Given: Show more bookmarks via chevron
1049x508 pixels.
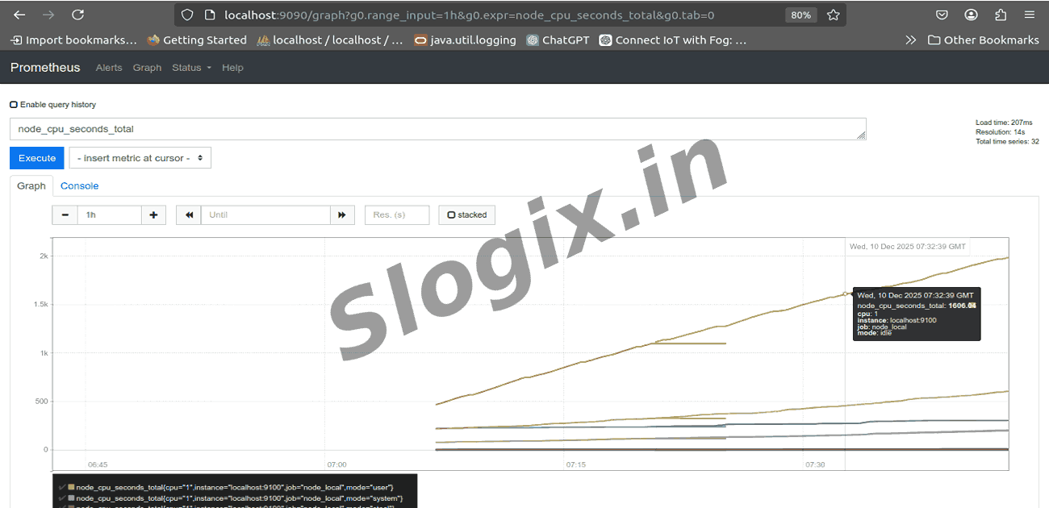Looking at the screenshot, I should point(911,40).
